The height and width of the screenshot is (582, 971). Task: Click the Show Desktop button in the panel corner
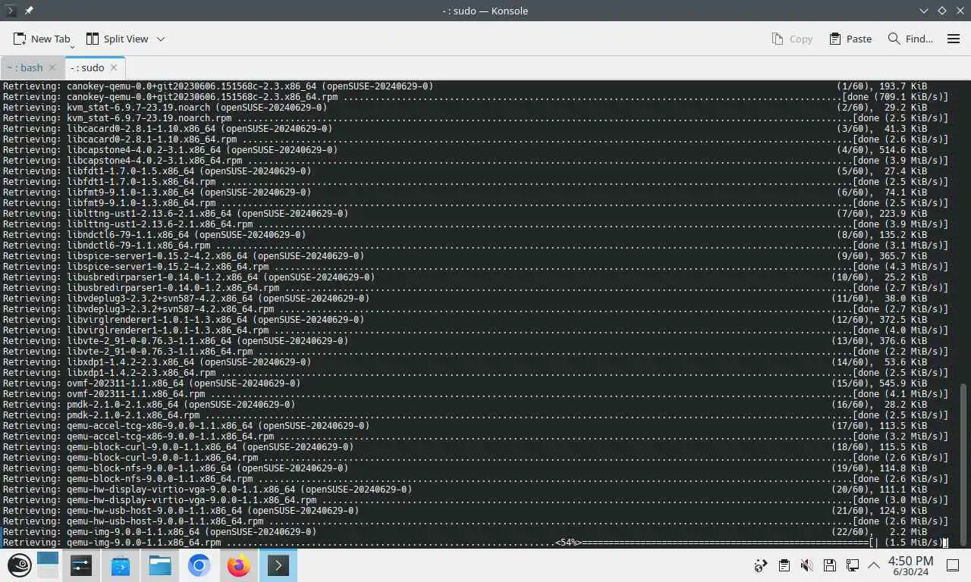coord(954,565)
